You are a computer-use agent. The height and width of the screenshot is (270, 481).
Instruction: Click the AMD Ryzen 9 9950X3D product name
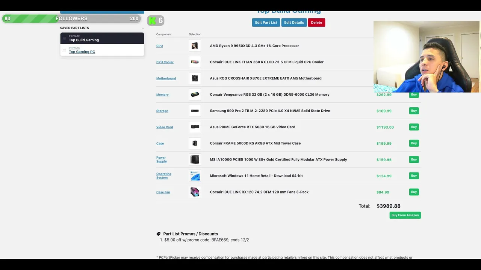[x=254, y=46]
